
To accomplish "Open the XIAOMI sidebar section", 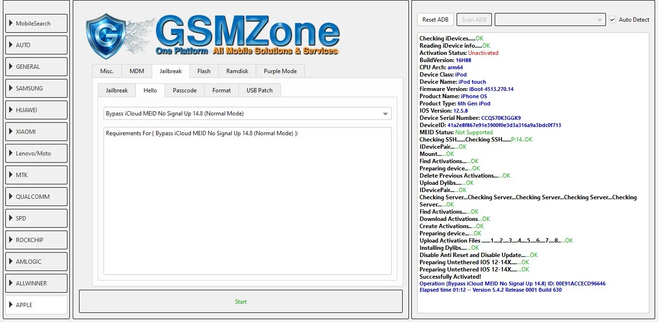I will pyautogui.click(x=36, y=132).
